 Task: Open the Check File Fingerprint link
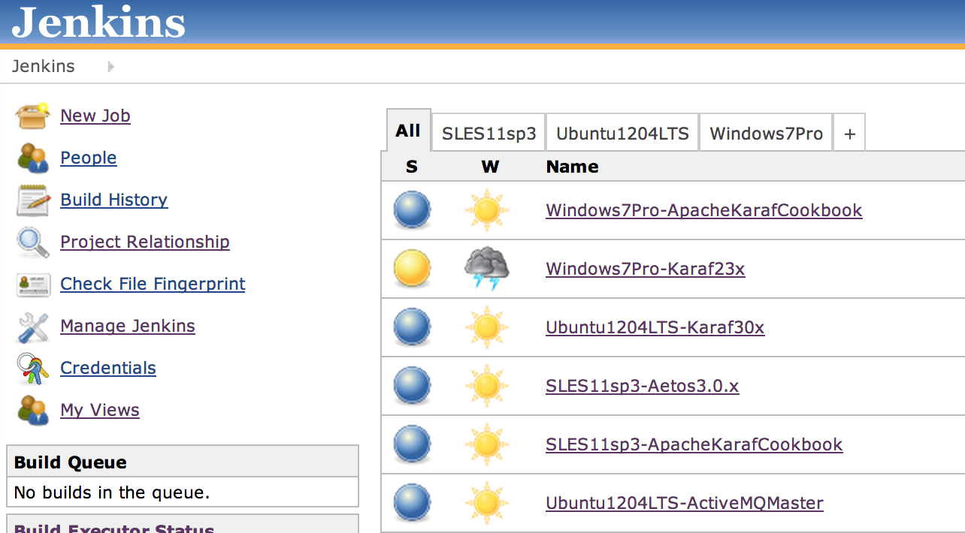(x=153, y=284)
